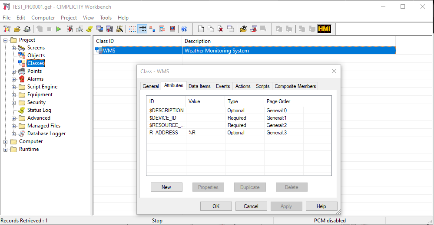Click the Weather Monitoring System description cell
The height and width of the screenshot is (225, 434).
(x=289, y=51)
